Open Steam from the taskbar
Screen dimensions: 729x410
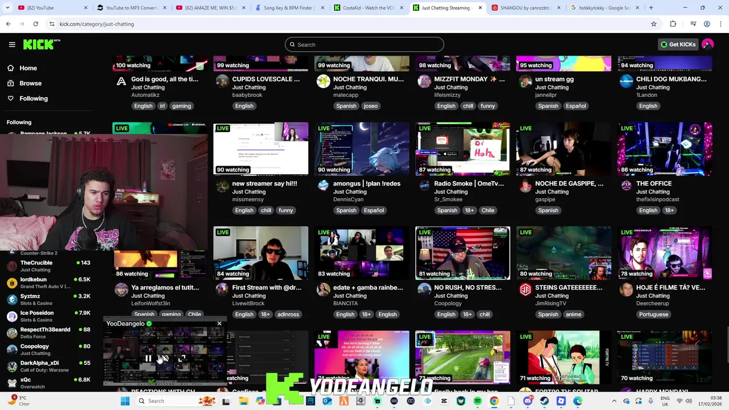544,401
